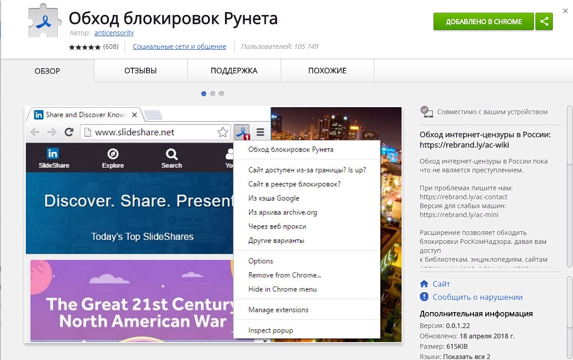Click the extension screenshot thumbnail
The image size is (573, 360).
[x=213, y=224]
